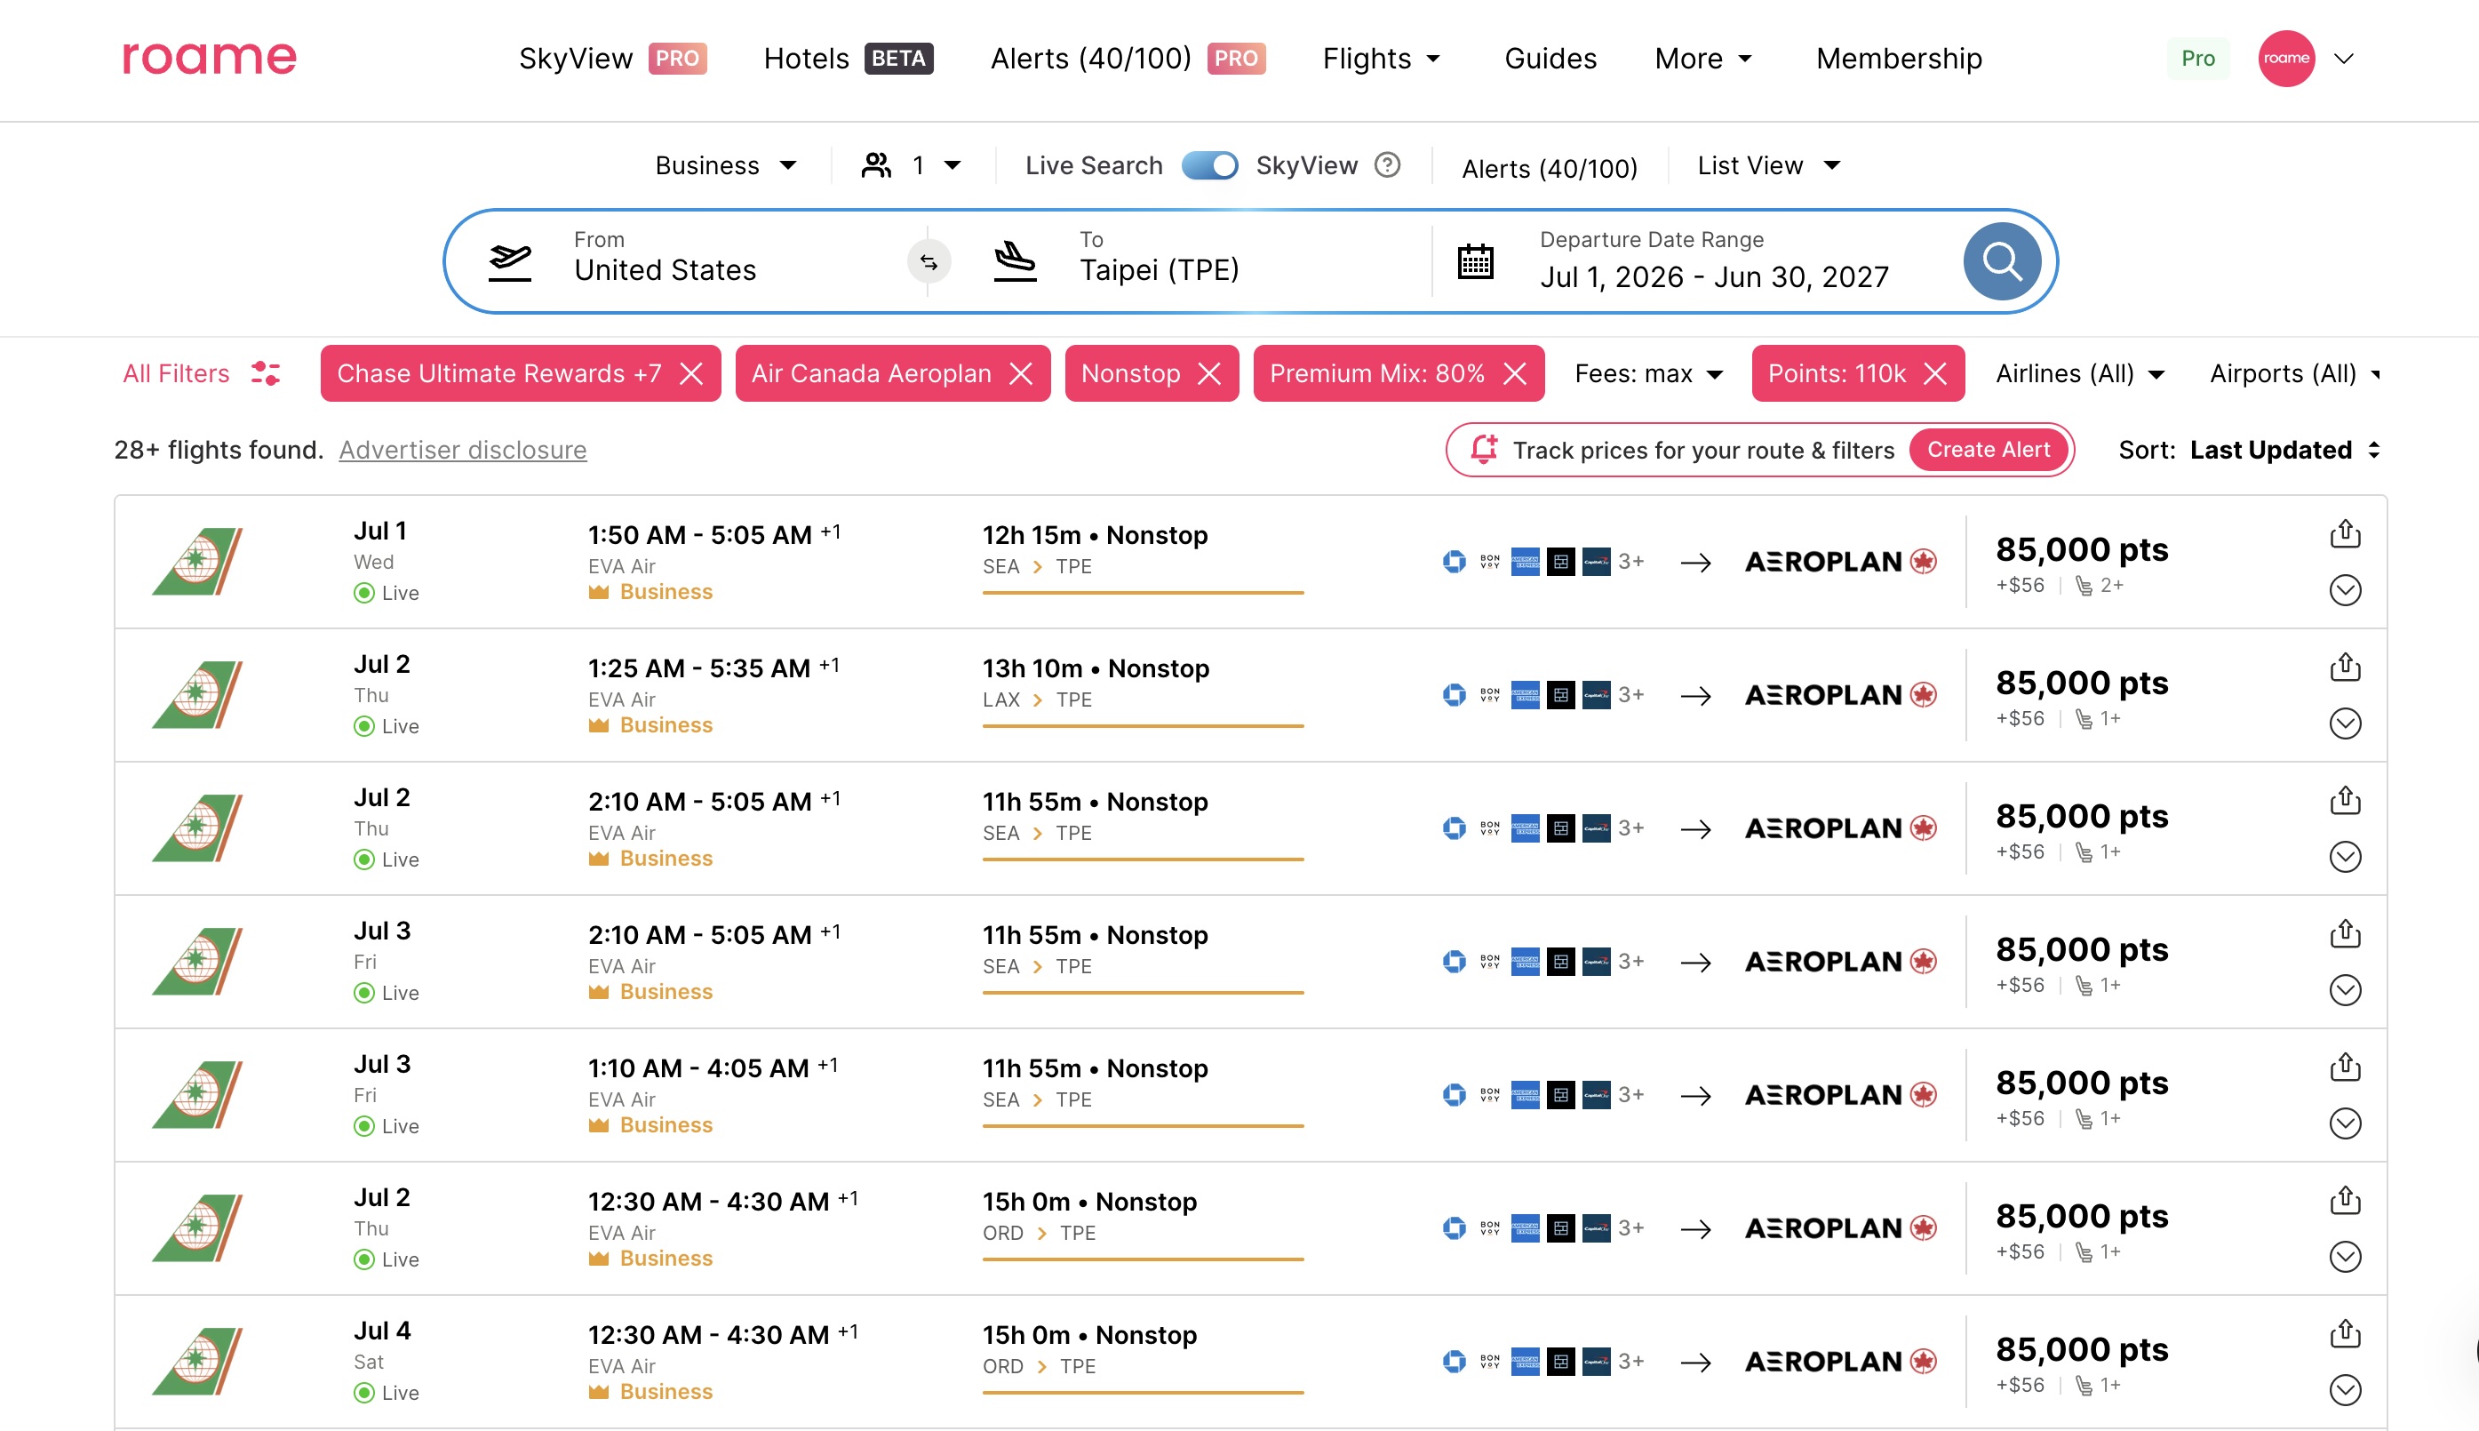Share the Jul 4 ORD flight
The image size is (2479, 1431).
tap(2345, 1334)
